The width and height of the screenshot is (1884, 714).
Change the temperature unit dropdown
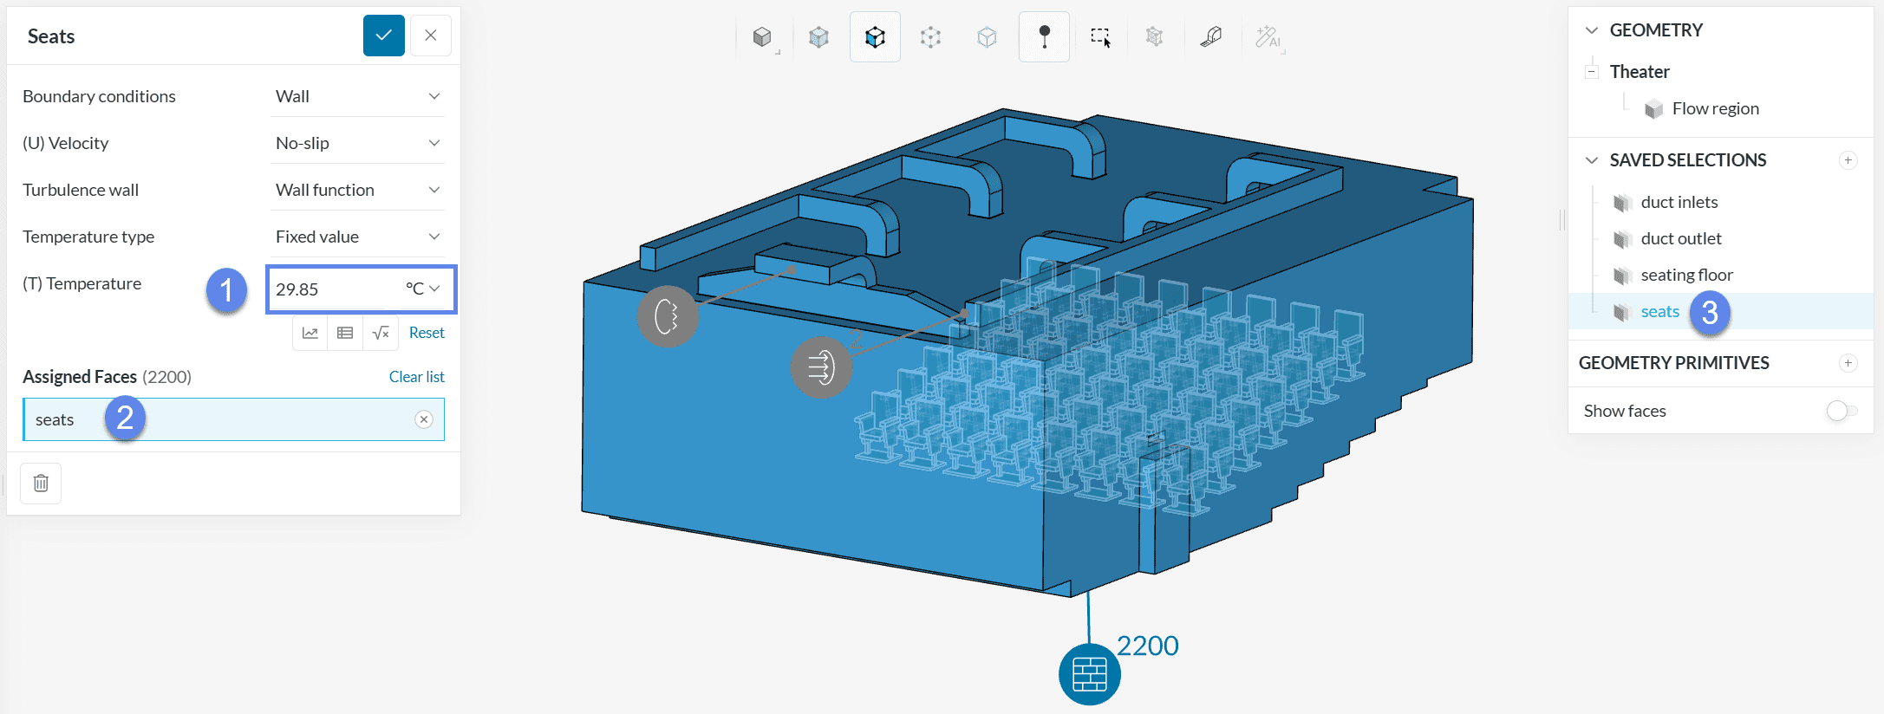click(424, 289)
